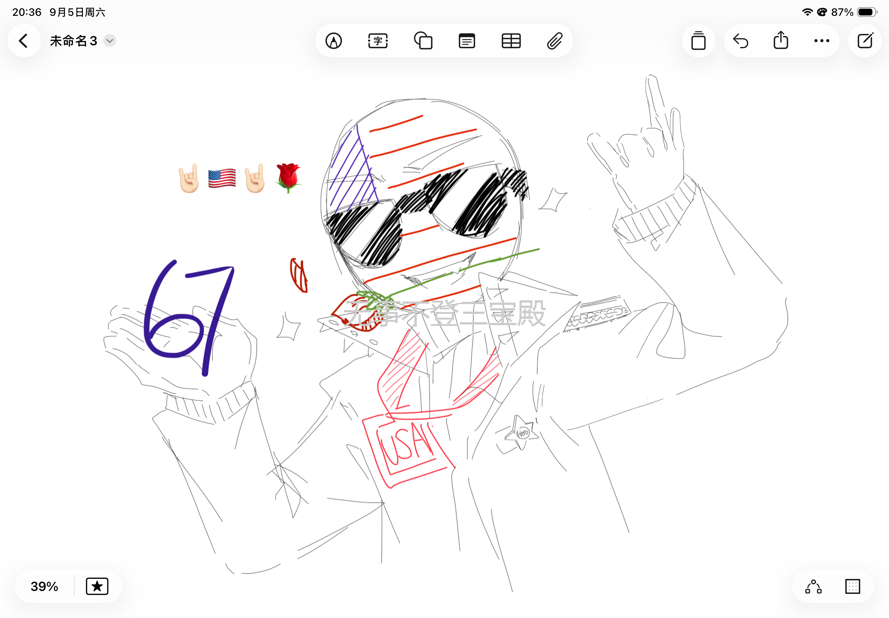Attach a file with paperclip icon
889x618 pixels.
point(554,41)
